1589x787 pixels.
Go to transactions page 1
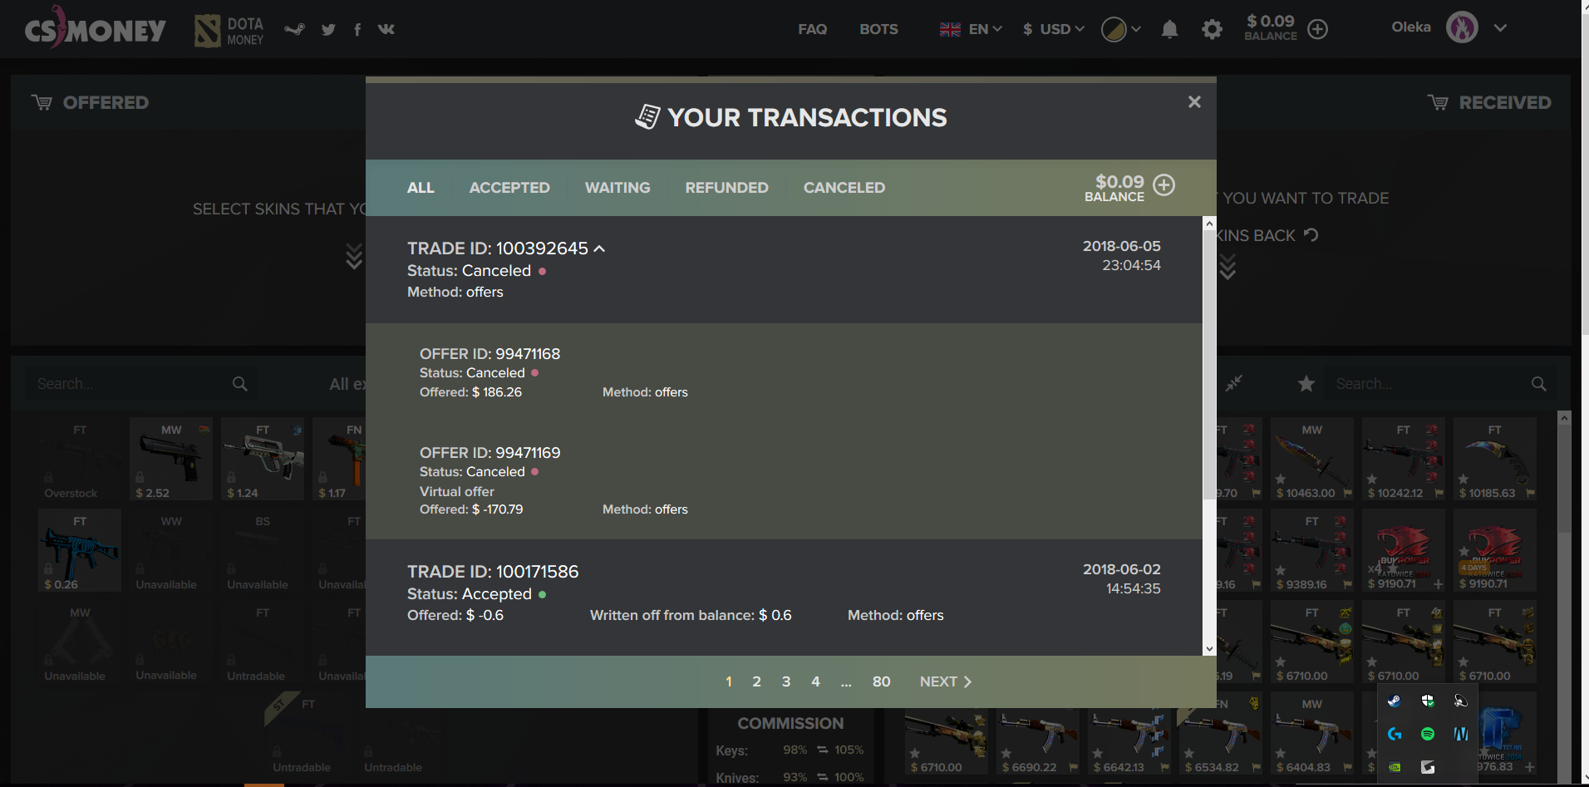(729, 681)
